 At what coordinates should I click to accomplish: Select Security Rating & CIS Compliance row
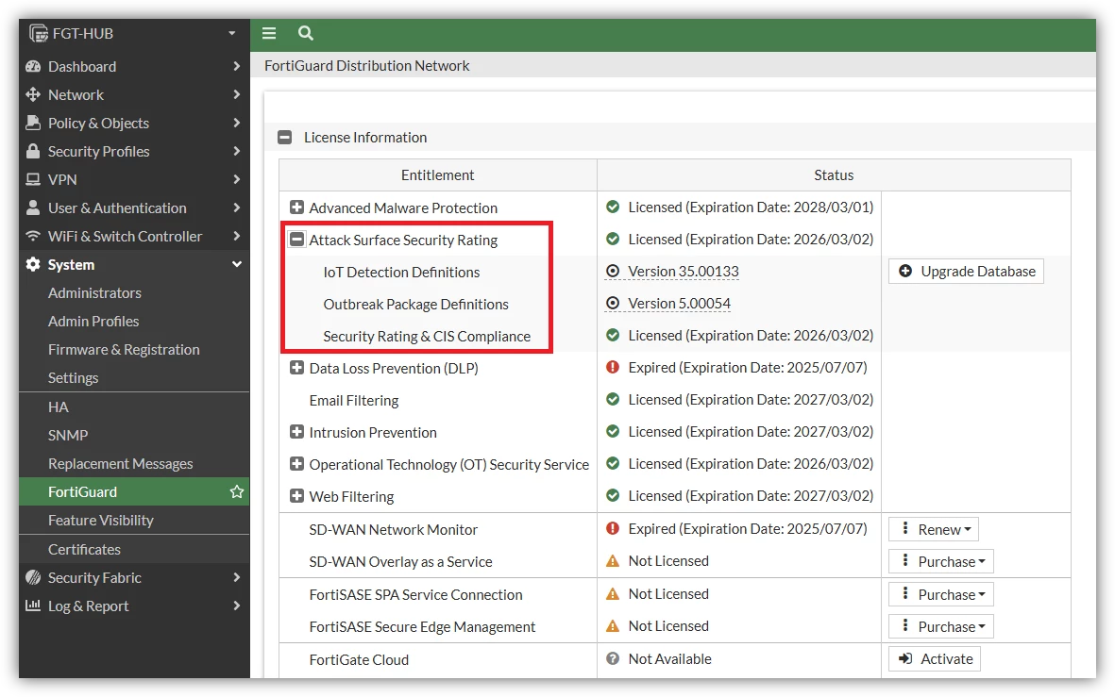coord(427,336)
